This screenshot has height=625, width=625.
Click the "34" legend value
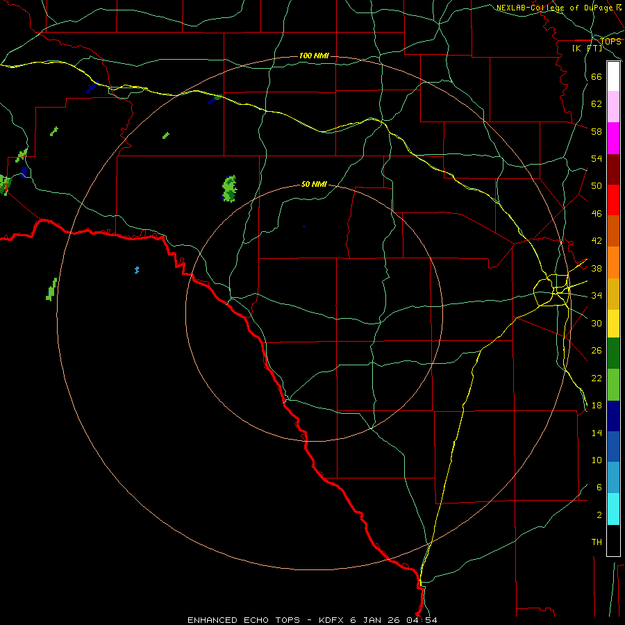(597, 296)
